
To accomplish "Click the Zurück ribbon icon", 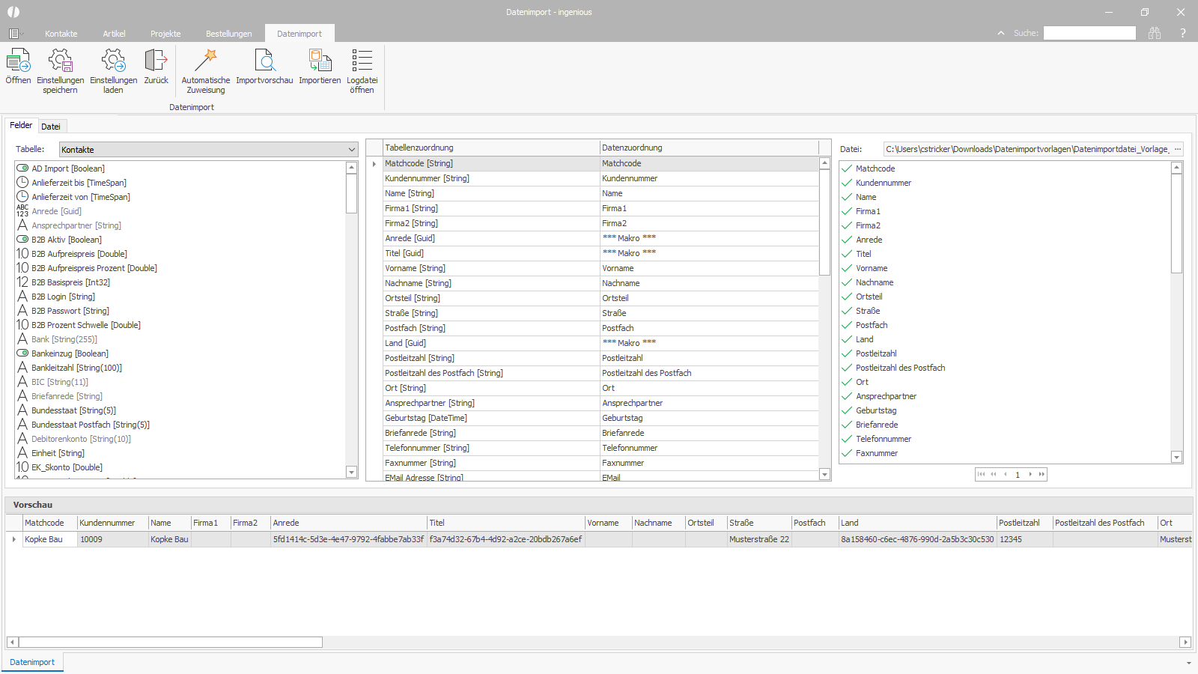I will pyautogui.click(x=156, y=61).
